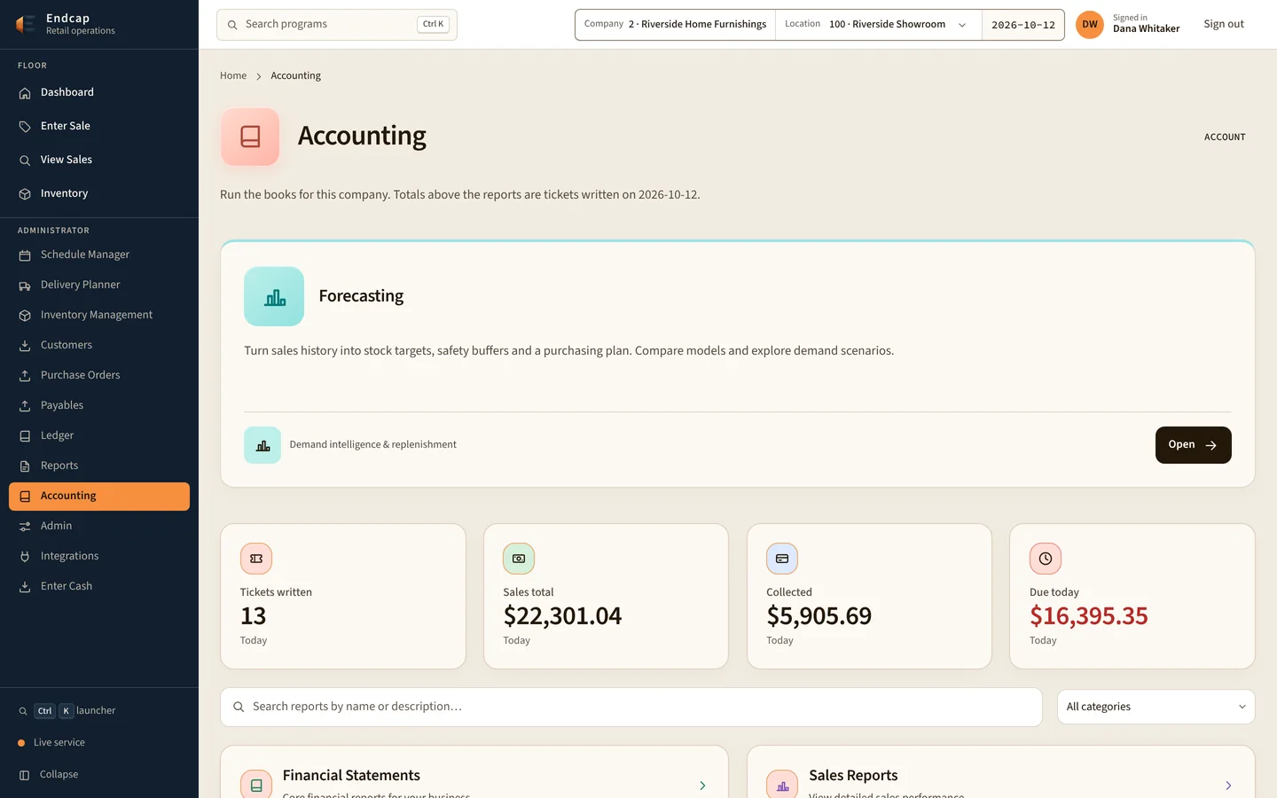Open the Admin sidebar item
This screenshot has width=1277, height=798.
(x=99, y=526)
